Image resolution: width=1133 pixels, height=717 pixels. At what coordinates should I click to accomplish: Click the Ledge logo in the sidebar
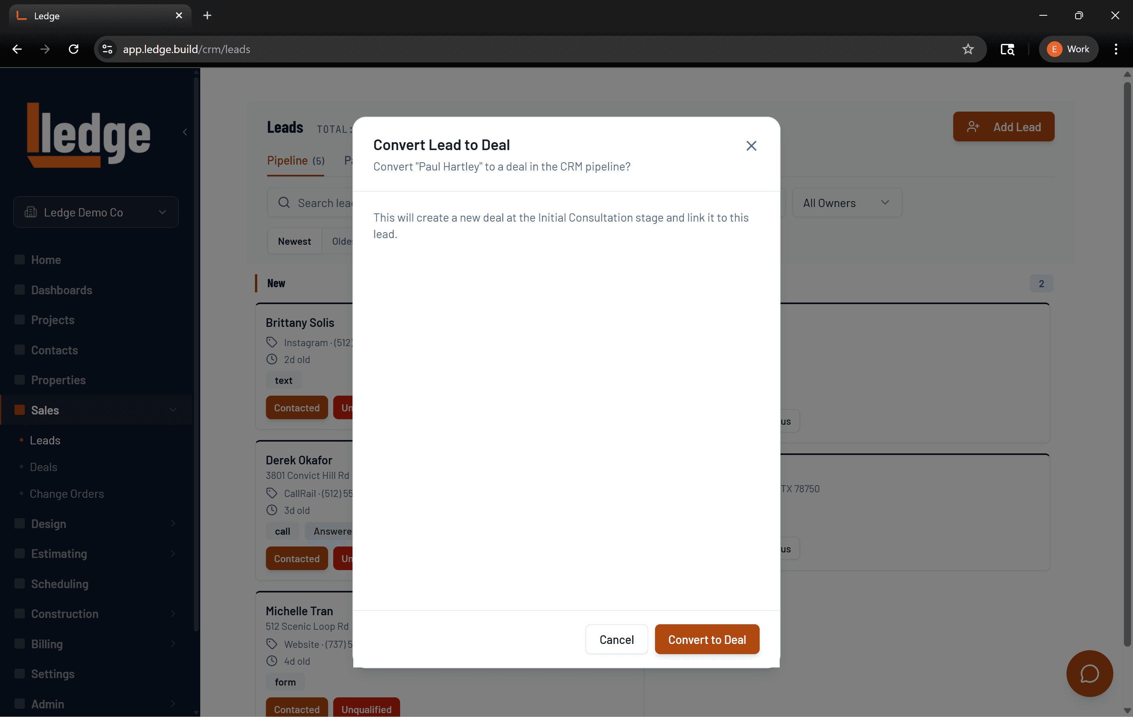pos(89,134)
